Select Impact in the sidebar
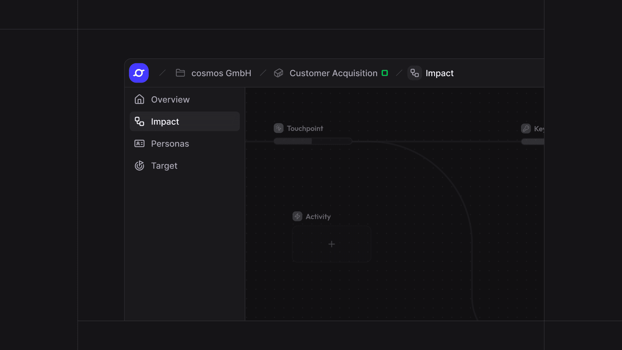This screenshot has width=622, height=350. 185,122
